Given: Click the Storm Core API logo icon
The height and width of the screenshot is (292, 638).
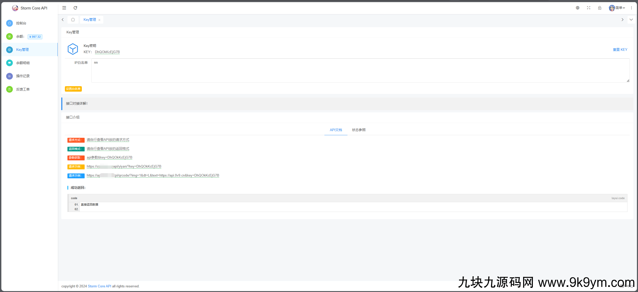Looking at the screenshot, I should (14, 8).
